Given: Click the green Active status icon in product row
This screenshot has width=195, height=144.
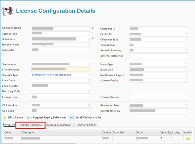Looking at the screenshot, I should point(188,138).
